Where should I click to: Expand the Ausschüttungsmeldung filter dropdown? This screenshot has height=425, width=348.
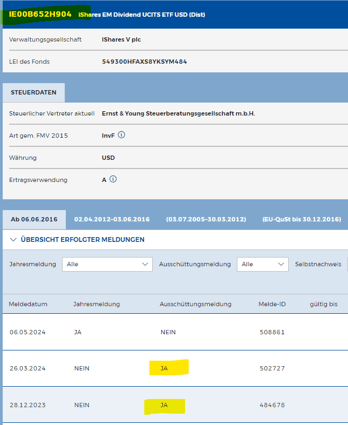262,264
